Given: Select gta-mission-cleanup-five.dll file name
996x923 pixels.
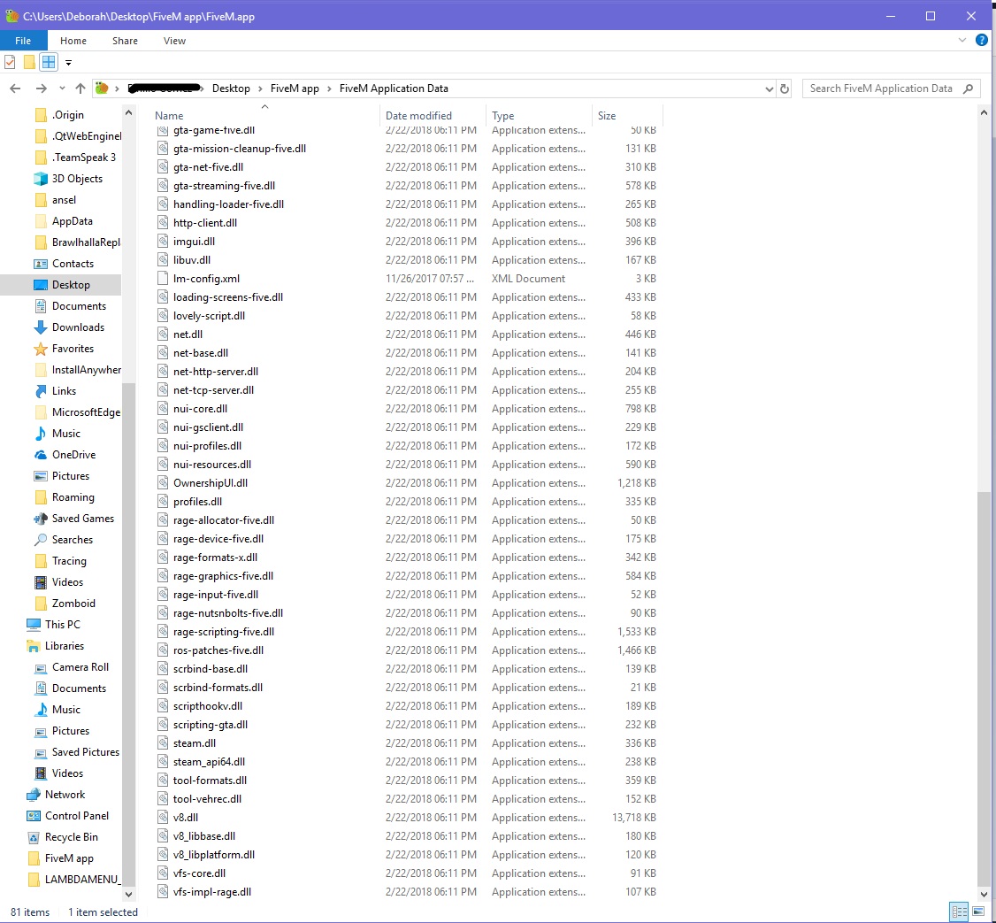Looking at the screenshot, I should coord(240,149).
